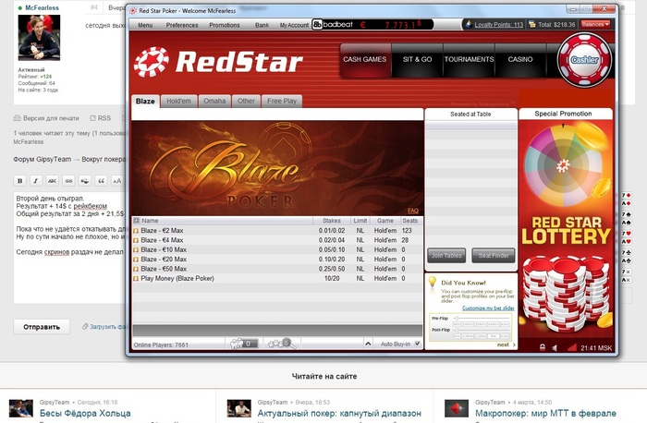The image size is (647, 423).
Task: Click the badbeat jackpot logo
Action: click(333, 25)
